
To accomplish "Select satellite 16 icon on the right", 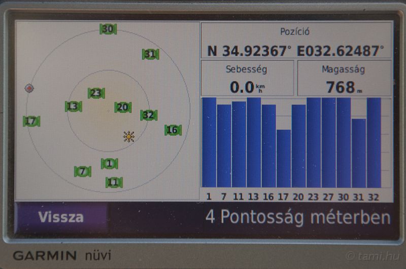I will click(173, 130).
